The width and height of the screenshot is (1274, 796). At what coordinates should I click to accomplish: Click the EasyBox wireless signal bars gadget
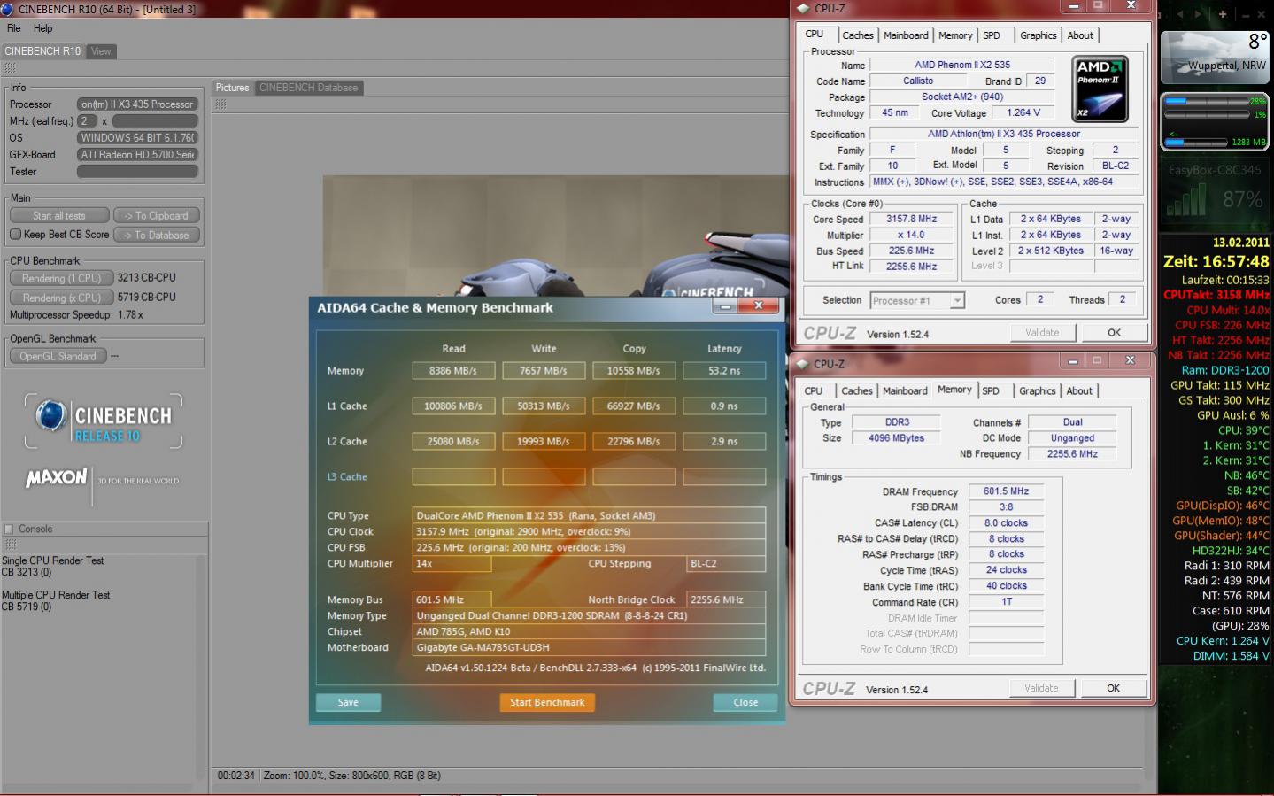(1187, 200)
